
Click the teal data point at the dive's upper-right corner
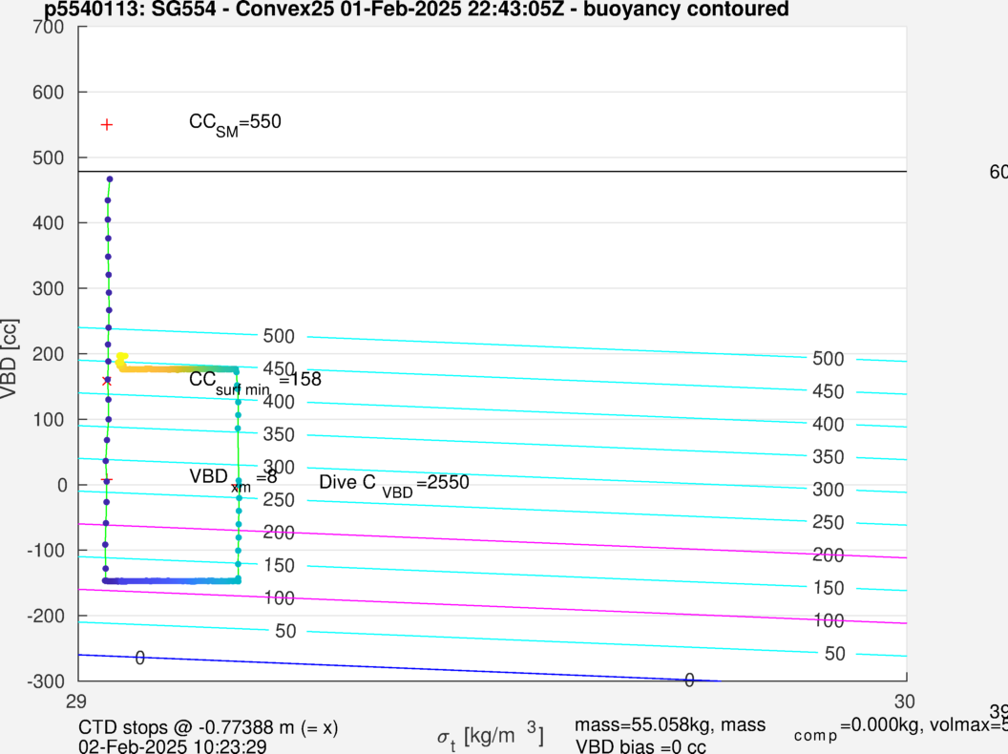(236, 370)
